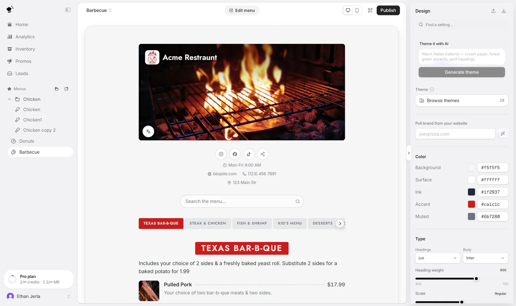Select the Barbecue menu in the sidebar
This screenshot has height=306, width=516.
[41, 152]
